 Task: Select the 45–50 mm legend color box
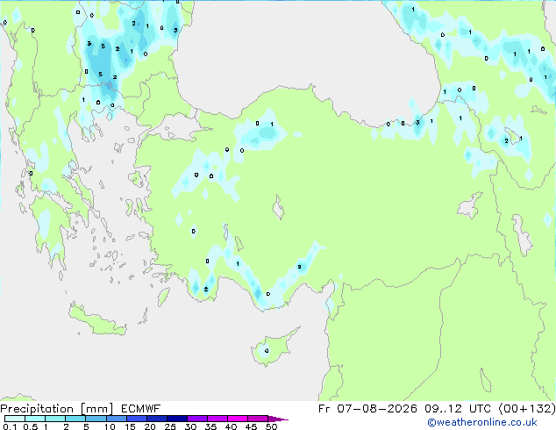(258, 419)
